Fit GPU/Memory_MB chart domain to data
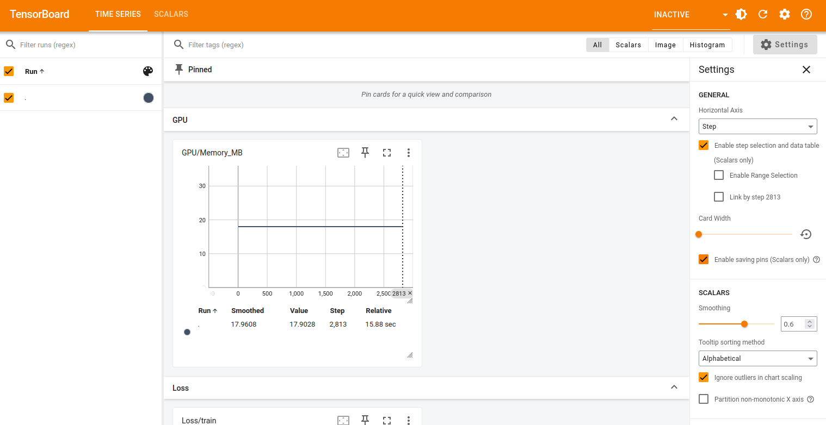Viewport: 826px width, 425px height. (343, 153)
